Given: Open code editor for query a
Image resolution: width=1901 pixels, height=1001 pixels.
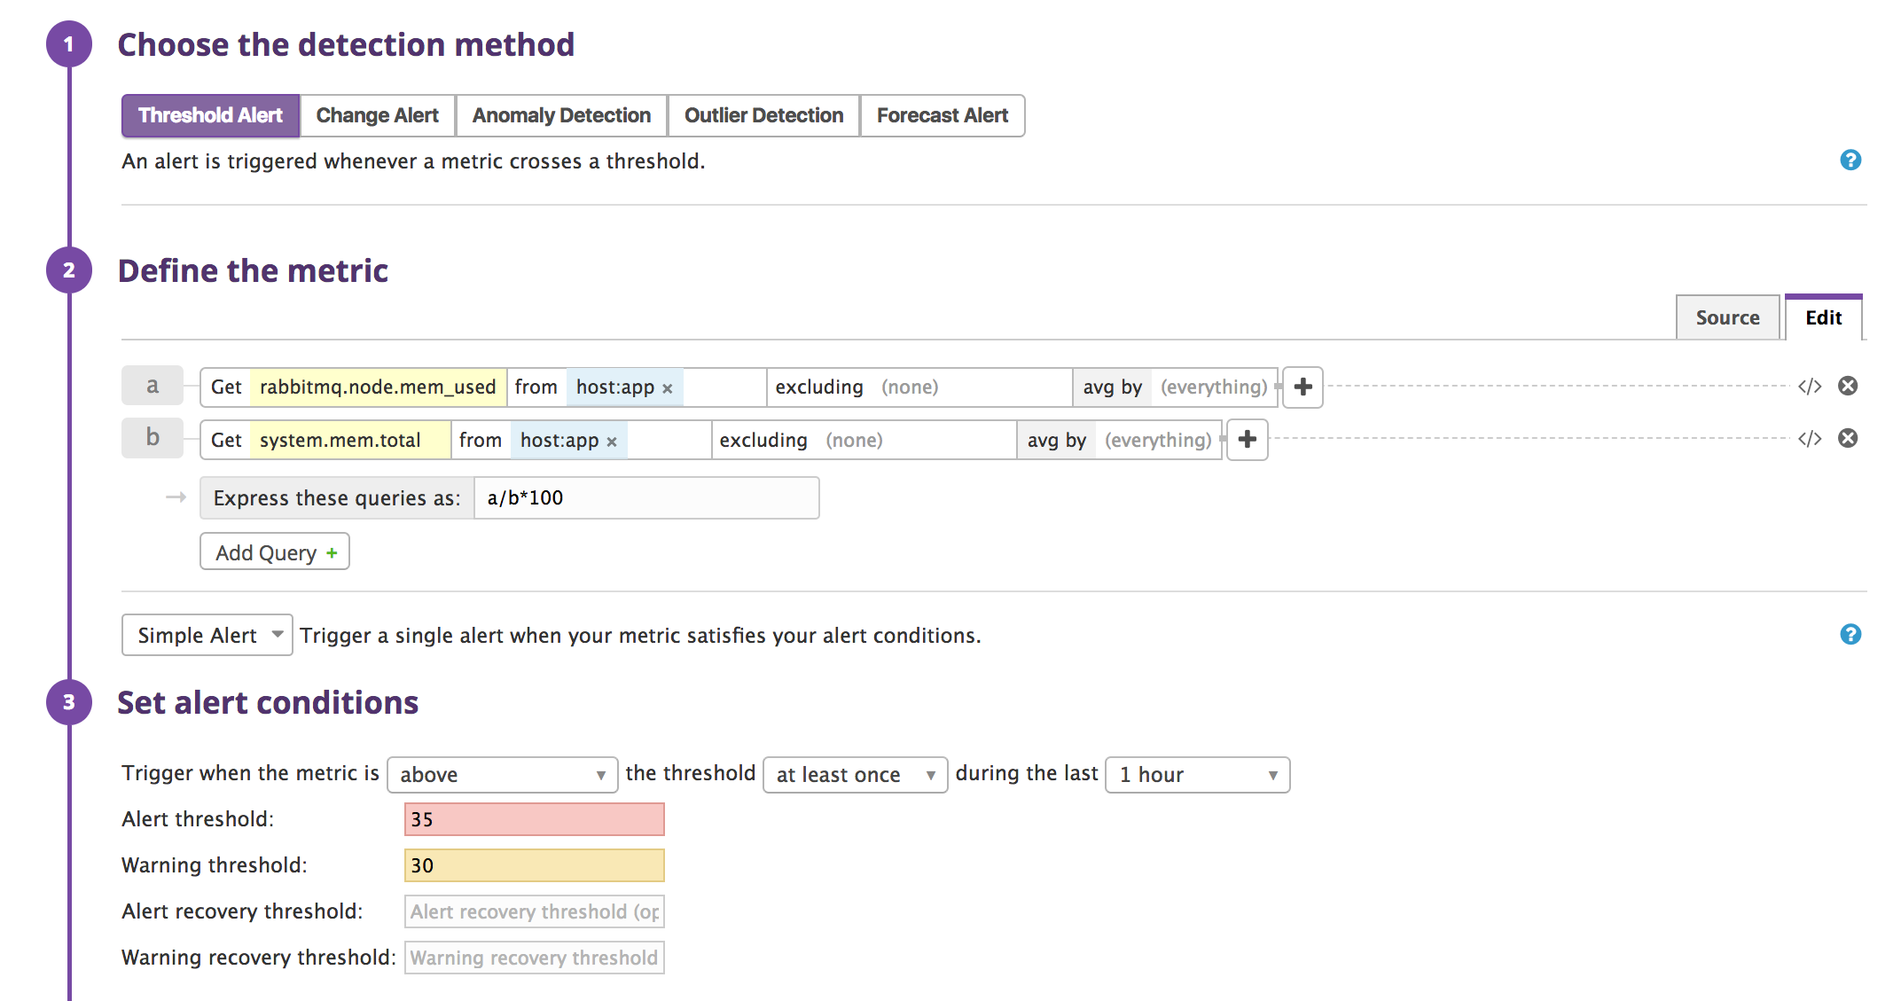Looking at the screenshot, I should pyautogui.click(x=1810, y=386).
